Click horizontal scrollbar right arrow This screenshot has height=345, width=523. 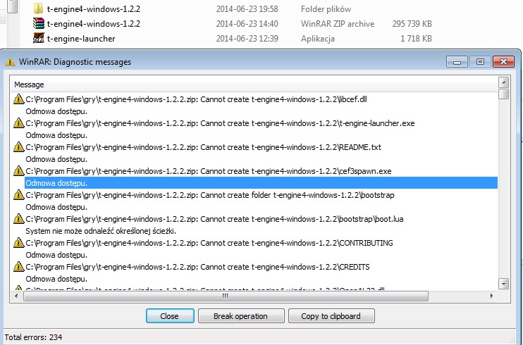(x=492, y=296)
